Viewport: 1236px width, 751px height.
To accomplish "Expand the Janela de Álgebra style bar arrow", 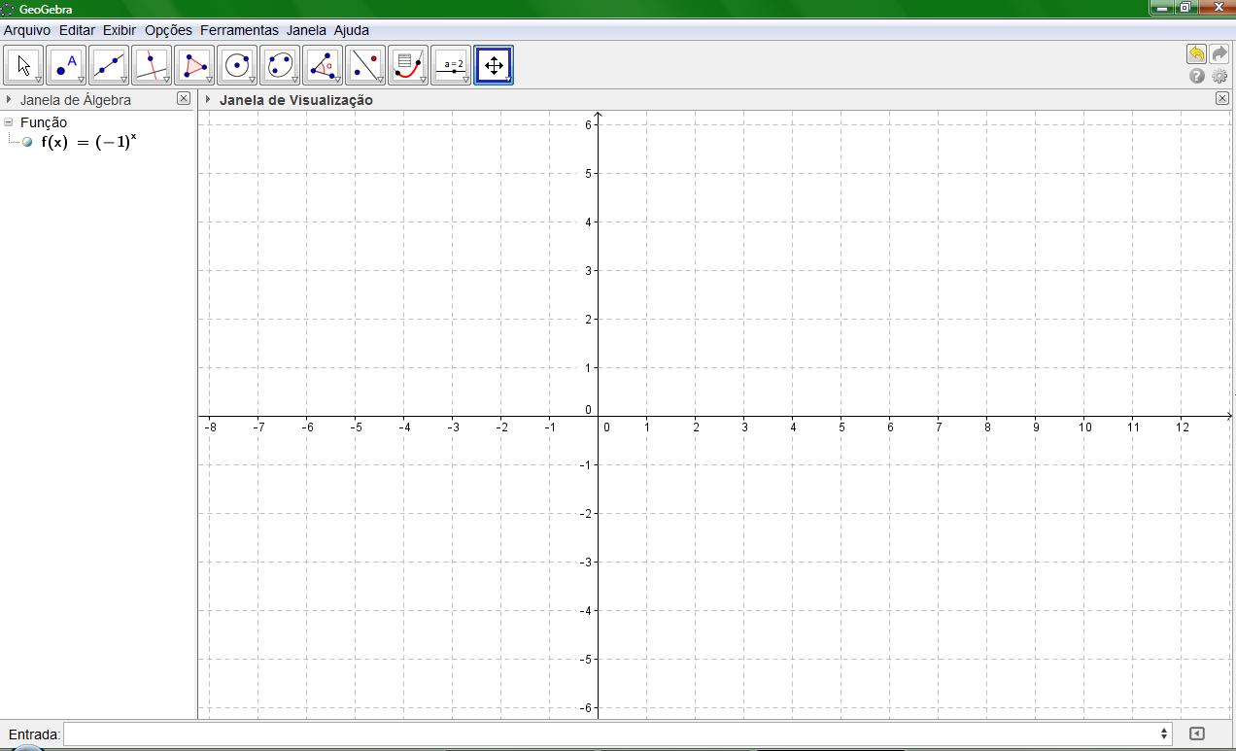I will click(9, 99).
